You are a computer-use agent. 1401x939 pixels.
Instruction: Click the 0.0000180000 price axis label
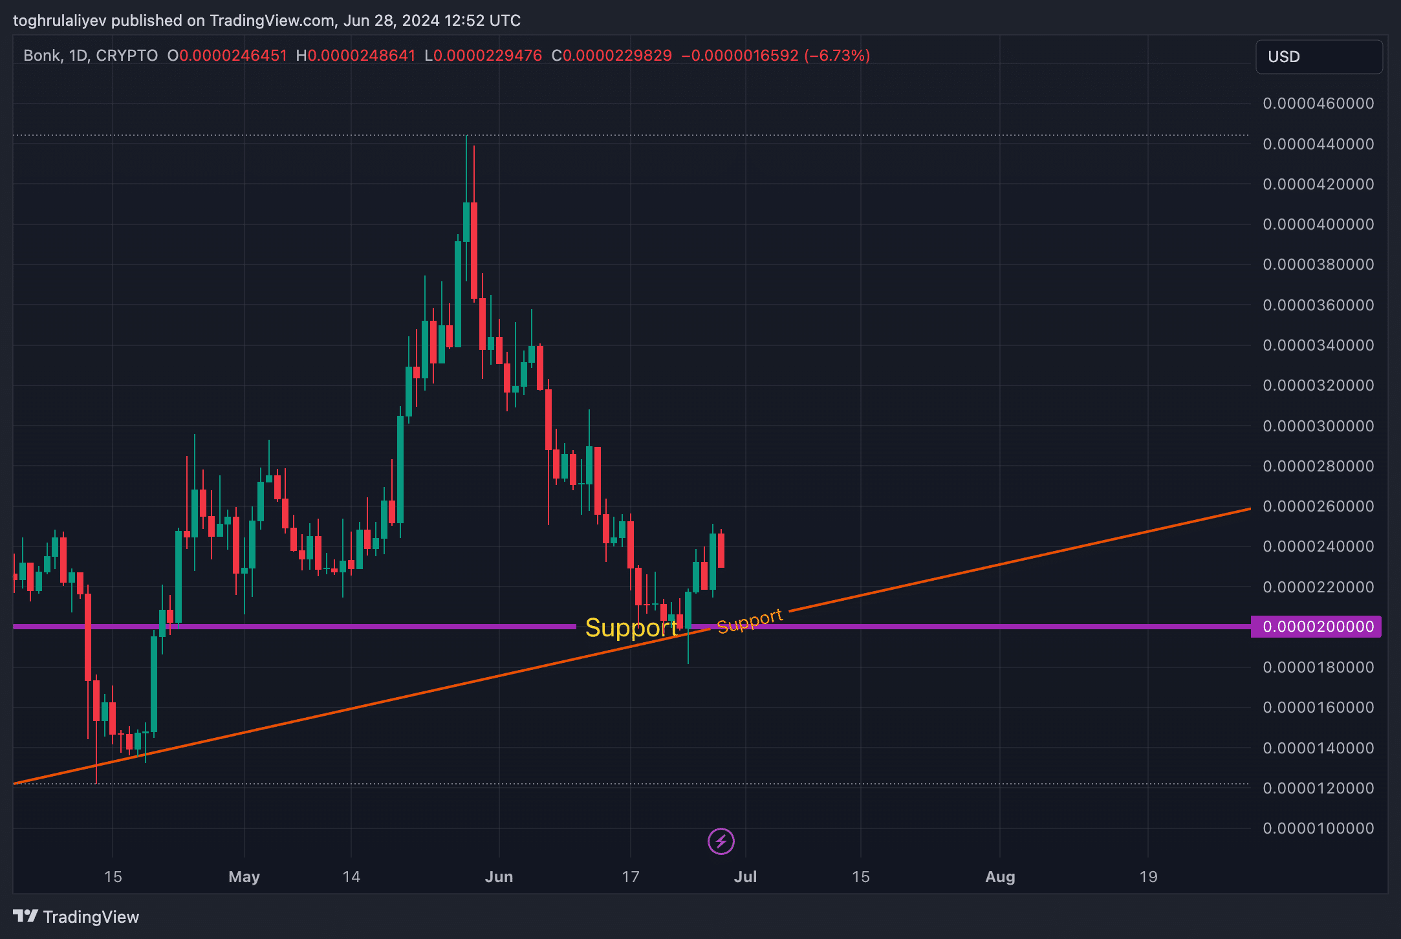pos(1318,667)
